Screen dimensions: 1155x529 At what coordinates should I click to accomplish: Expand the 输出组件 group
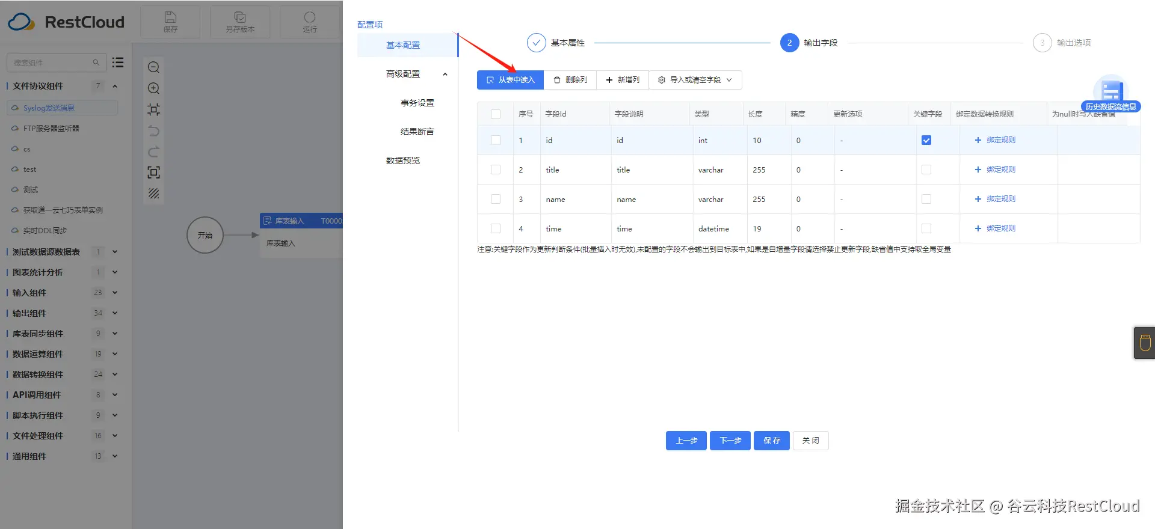point(115,313)
